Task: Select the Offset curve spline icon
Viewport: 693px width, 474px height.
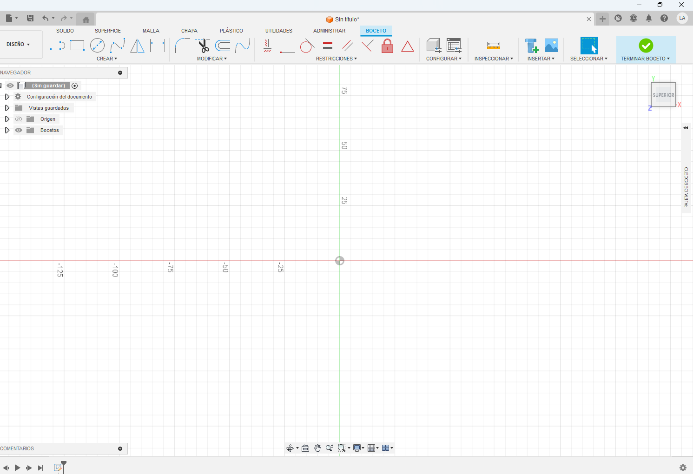Action: click(x=243, y=46)
